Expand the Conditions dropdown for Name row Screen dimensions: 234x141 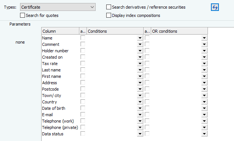click(140, 38)
